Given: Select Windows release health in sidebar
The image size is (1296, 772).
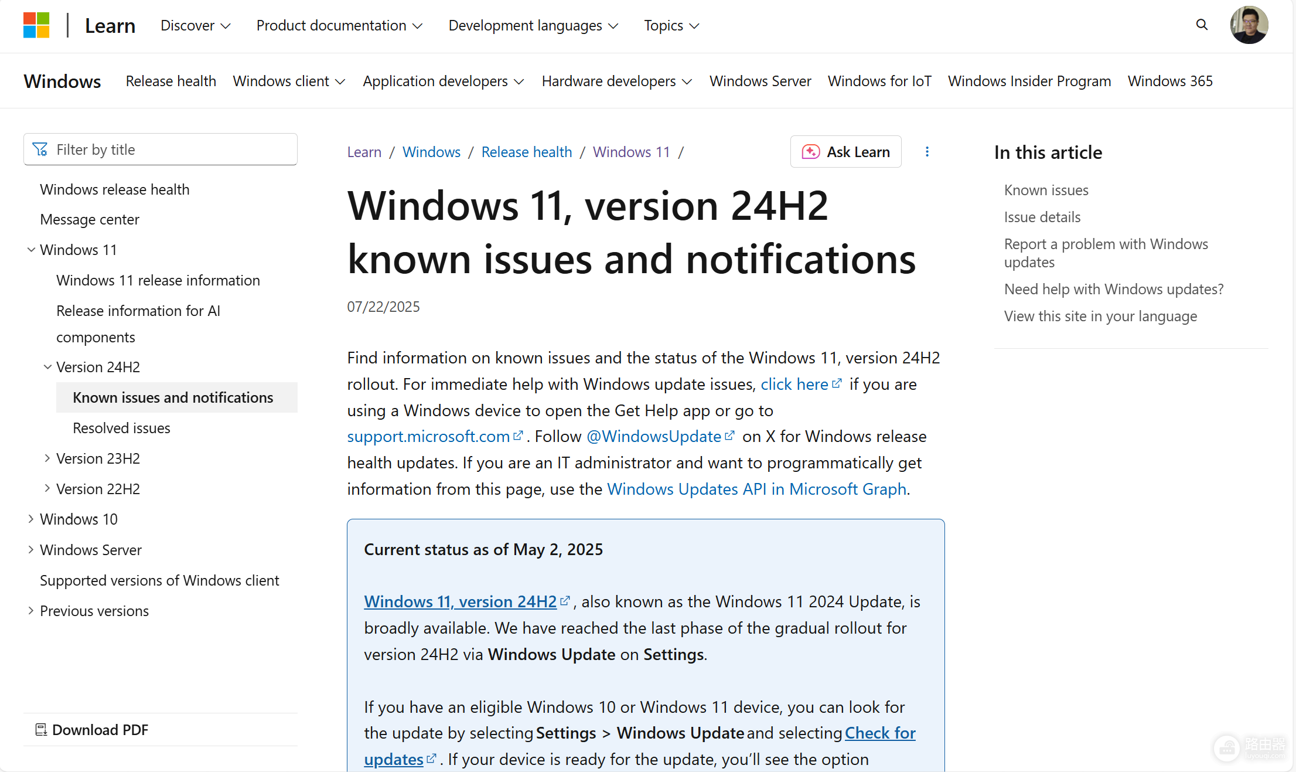Looking at the screenshot, I should point(115,189).
